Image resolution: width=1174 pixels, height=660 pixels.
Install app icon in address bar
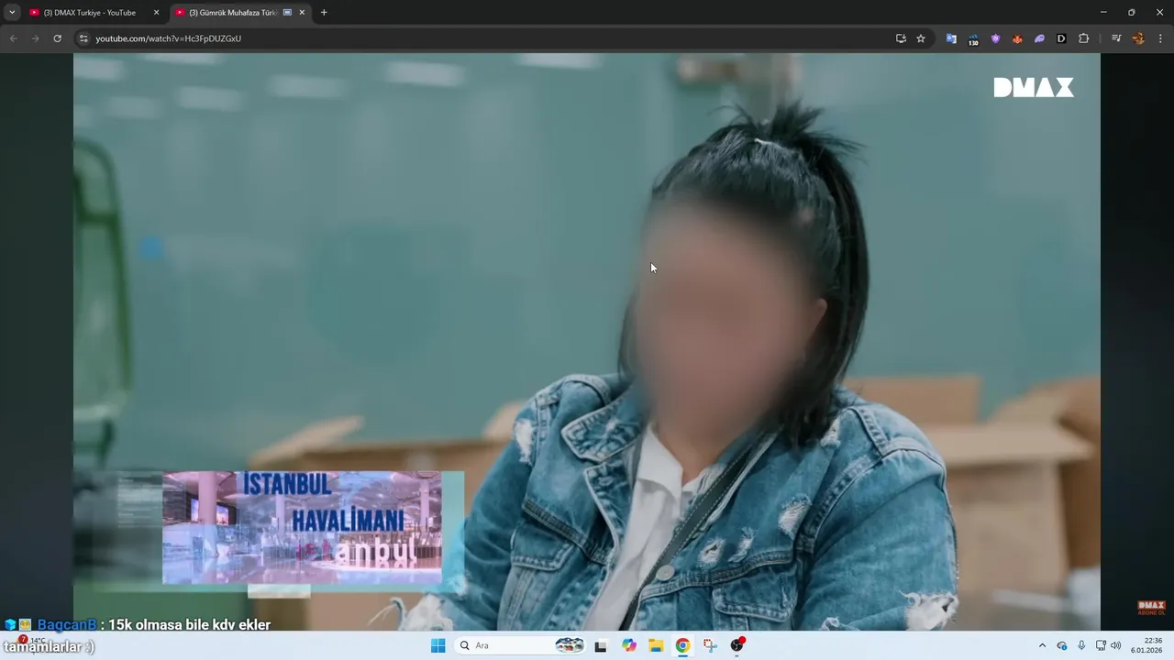click(901, 38)
